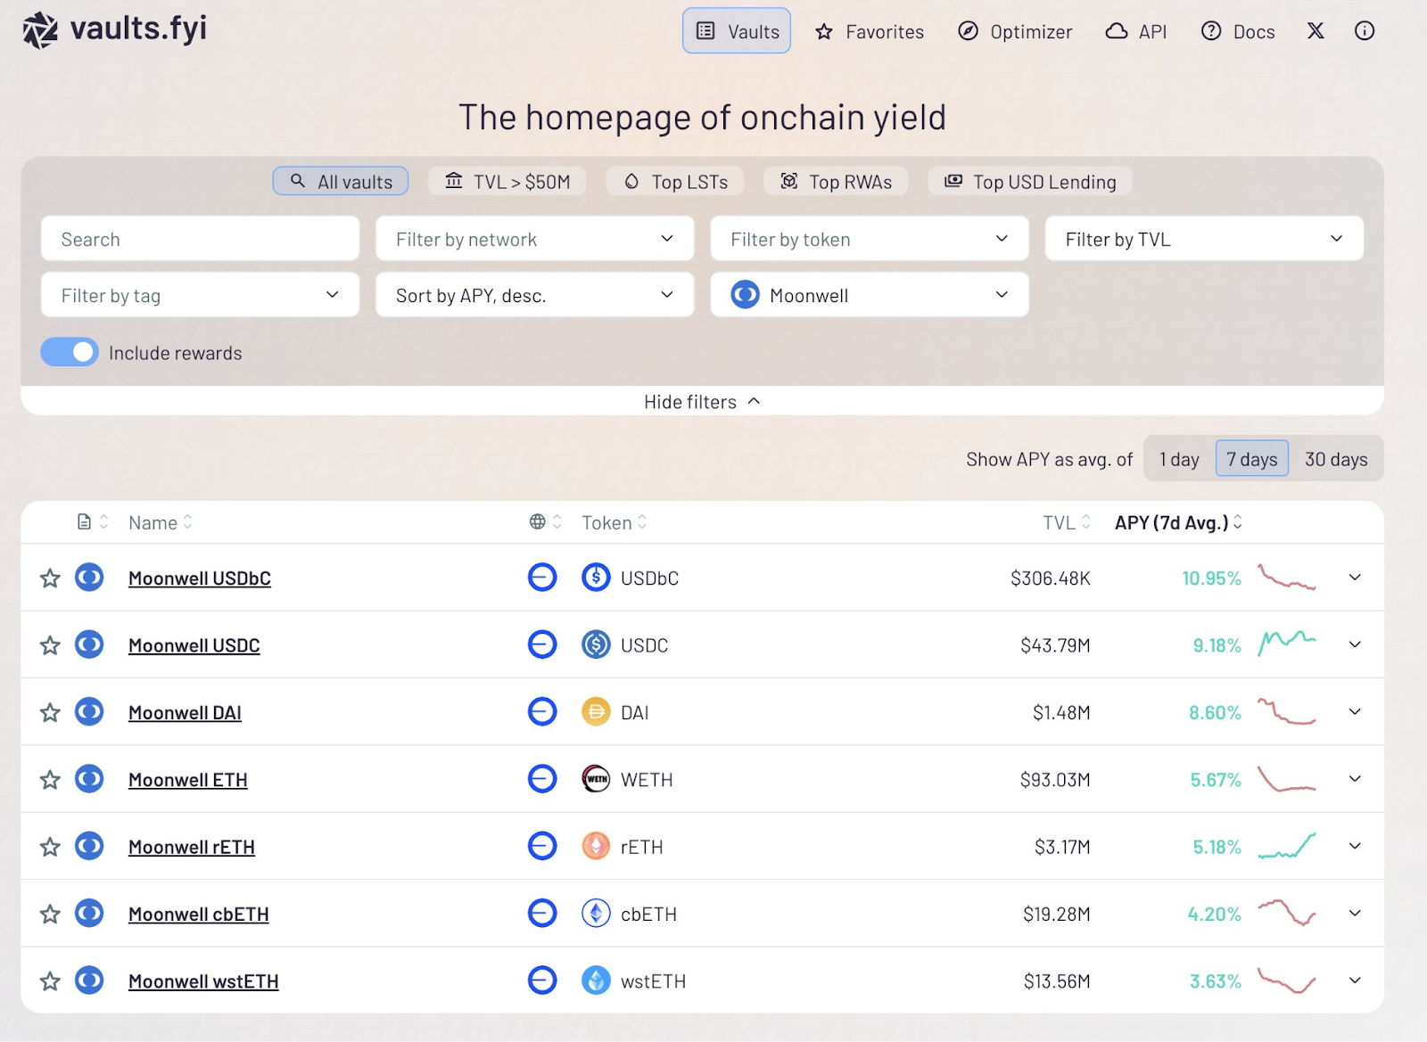This screenshot has height=1042, width=1427.
Task: Open the Moonwell rETH vault link
Action: pyautogui.click(x=192, y=847)
